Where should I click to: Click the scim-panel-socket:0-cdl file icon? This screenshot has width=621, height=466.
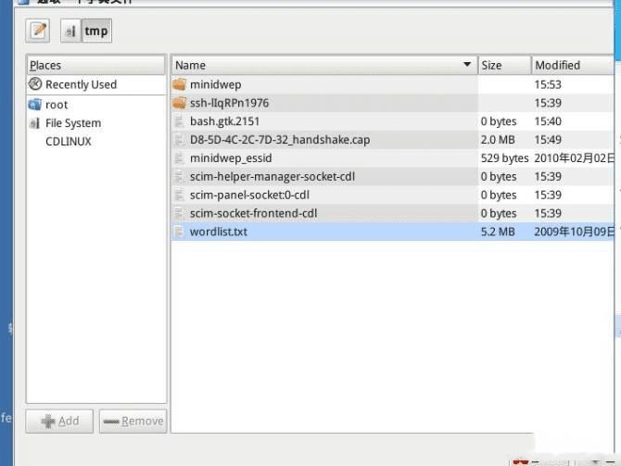point(180,195)
